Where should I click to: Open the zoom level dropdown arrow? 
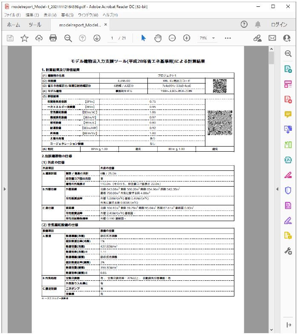coord(213,38)
